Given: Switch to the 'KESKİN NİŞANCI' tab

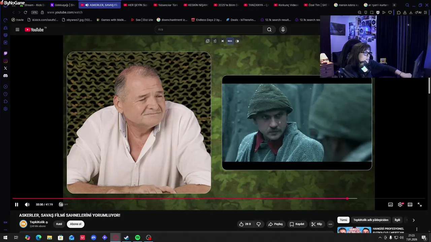Looking at the screenshot, I should point(196,5).
